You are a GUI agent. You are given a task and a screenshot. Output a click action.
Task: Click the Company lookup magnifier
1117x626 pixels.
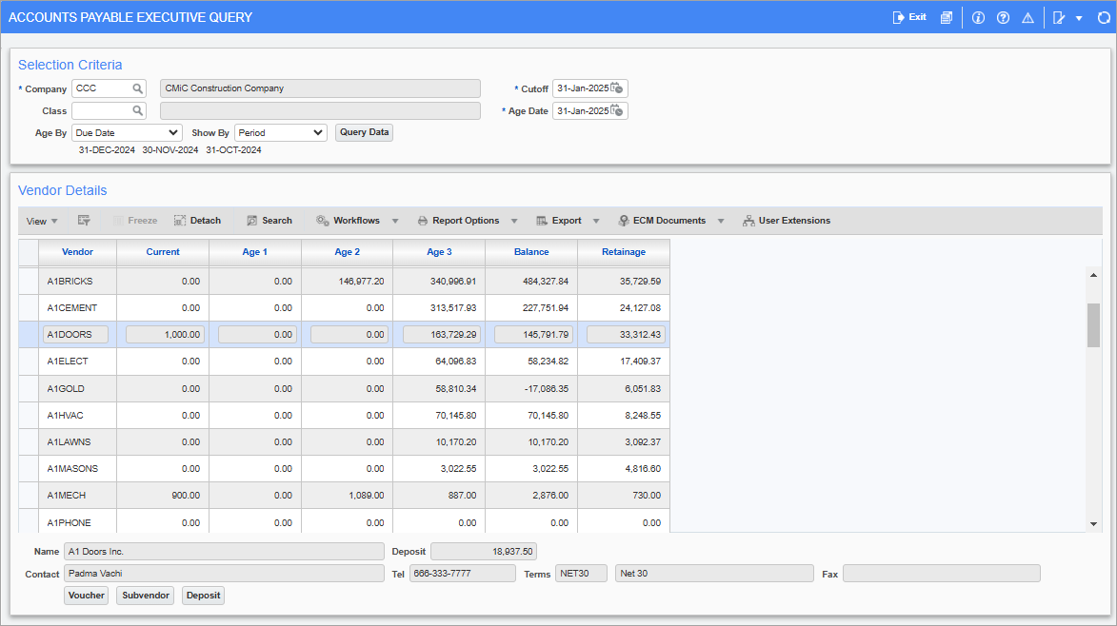point(140,88)
